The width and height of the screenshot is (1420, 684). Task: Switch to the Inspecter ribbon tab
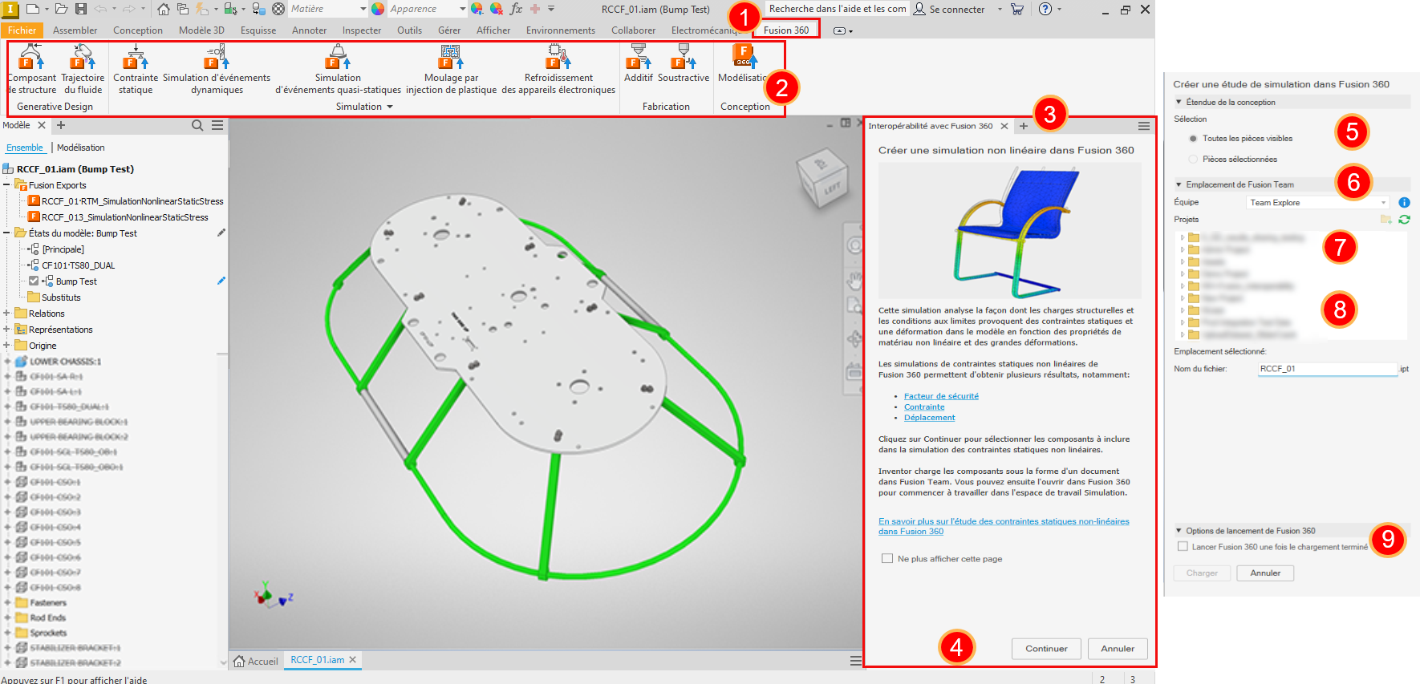click(362, 30)
